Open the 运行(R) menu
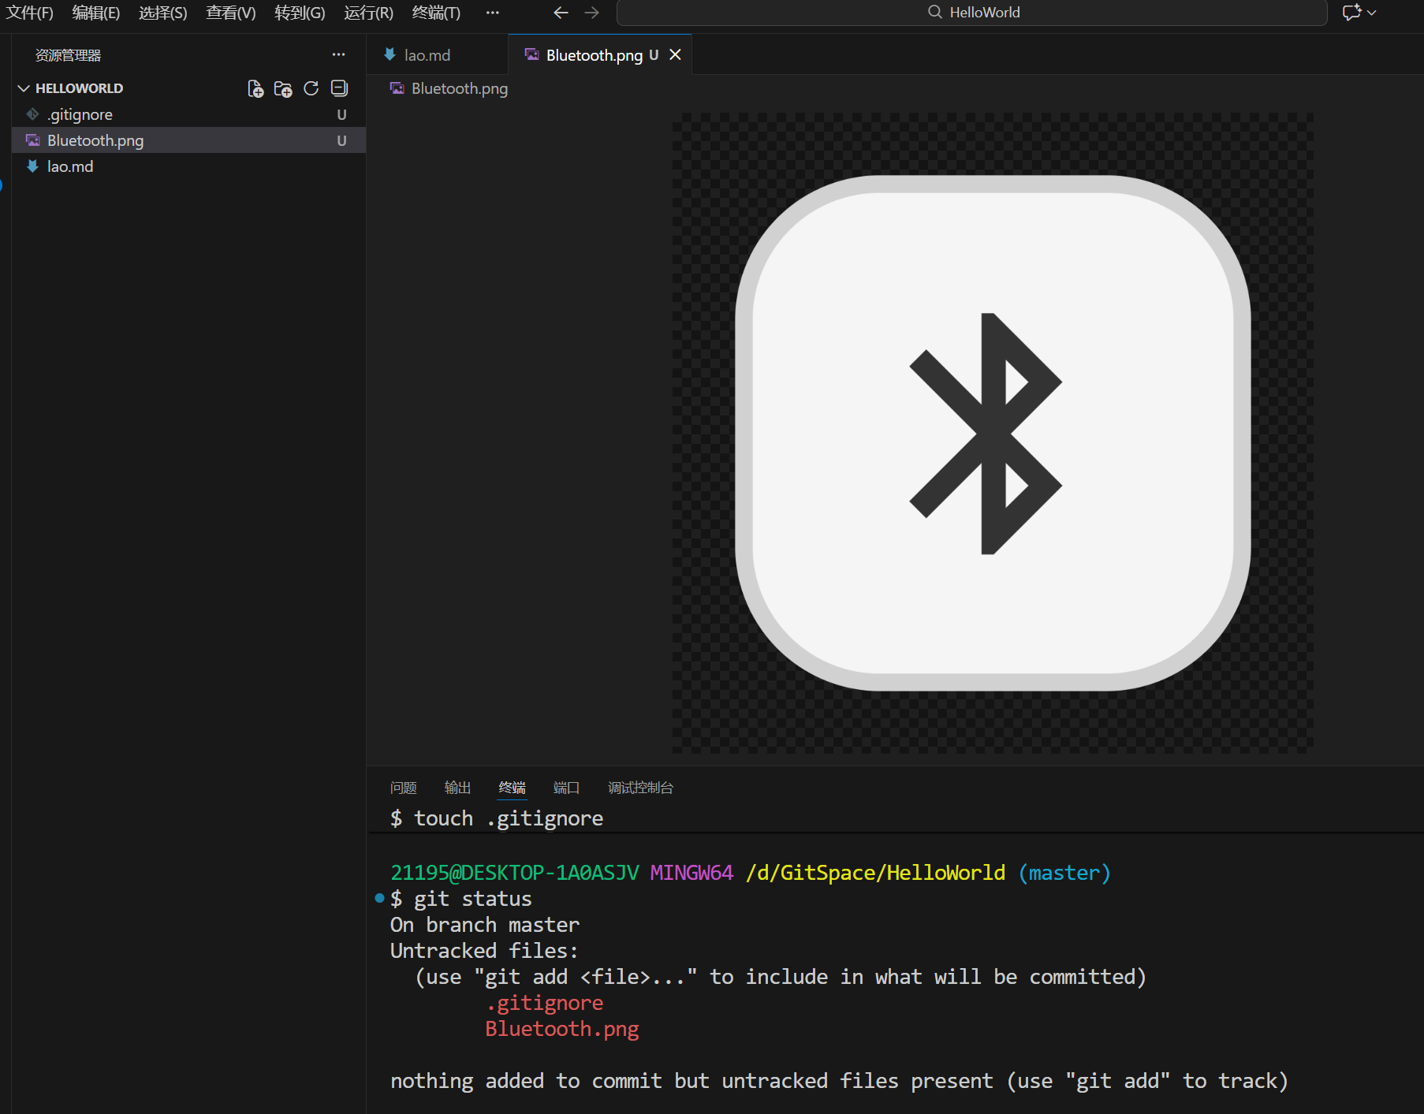The width and height of the screenshot is (1424, 1114). tap(368, 13)
